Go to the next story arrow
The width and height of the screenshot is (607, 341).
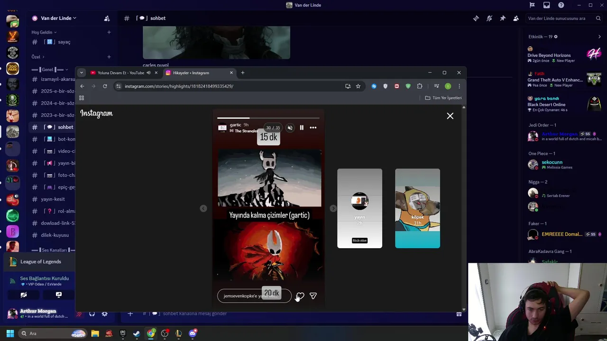pyautogui.click(x=333, y=208)
